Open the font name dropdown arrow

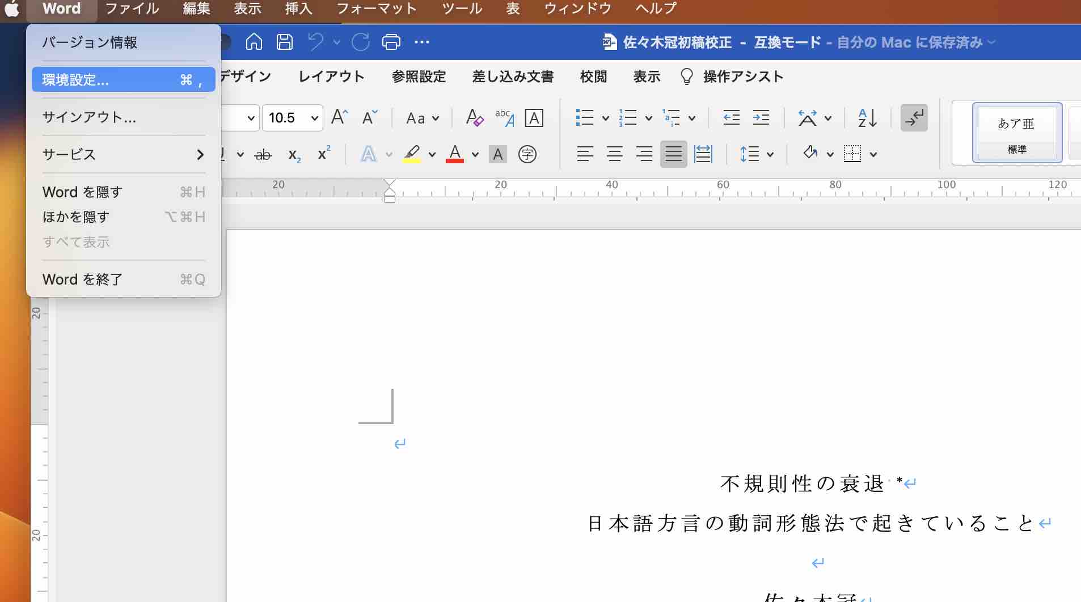[x=251, y=118]
